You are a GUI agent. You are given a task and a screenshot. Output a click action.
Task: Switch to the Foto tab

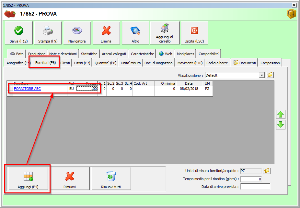point(17,54)
